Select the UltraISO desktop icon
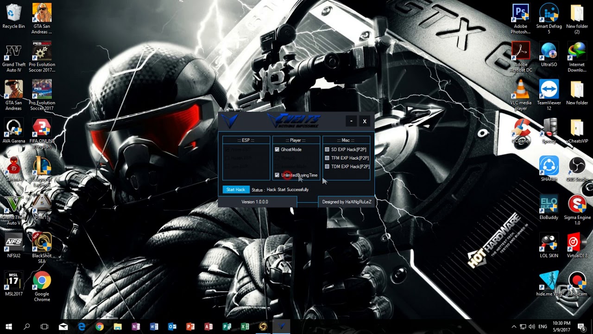This screenshot has width=593, height=334. tap(549, 55)
